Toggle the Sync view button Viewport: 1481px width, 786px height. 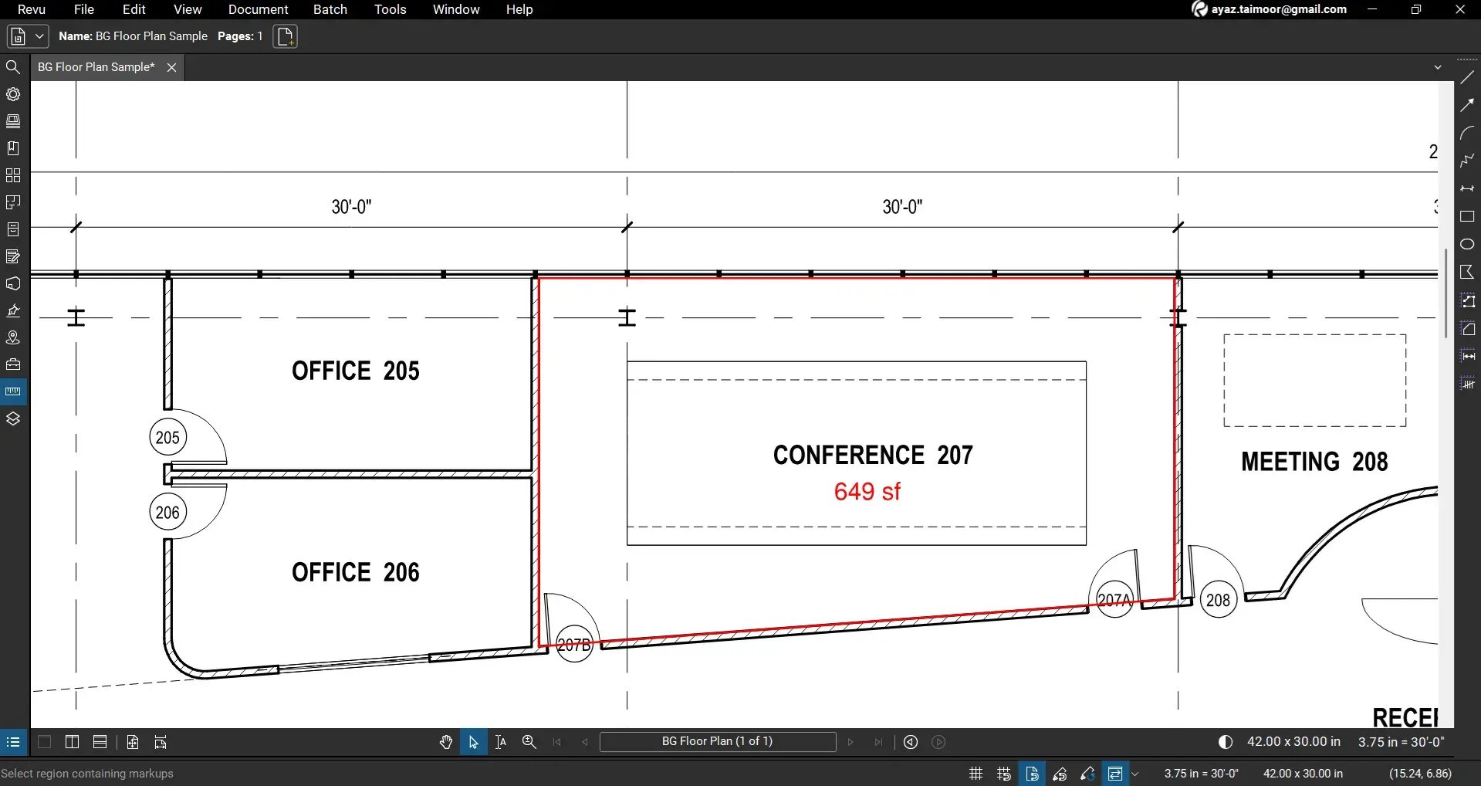click(x=1115, y=774)
